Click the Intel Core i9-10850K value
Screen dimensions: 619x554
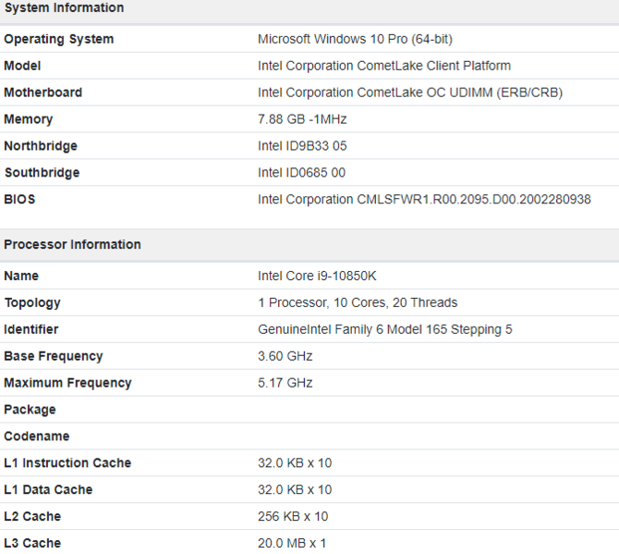click(x=317, y=276)
